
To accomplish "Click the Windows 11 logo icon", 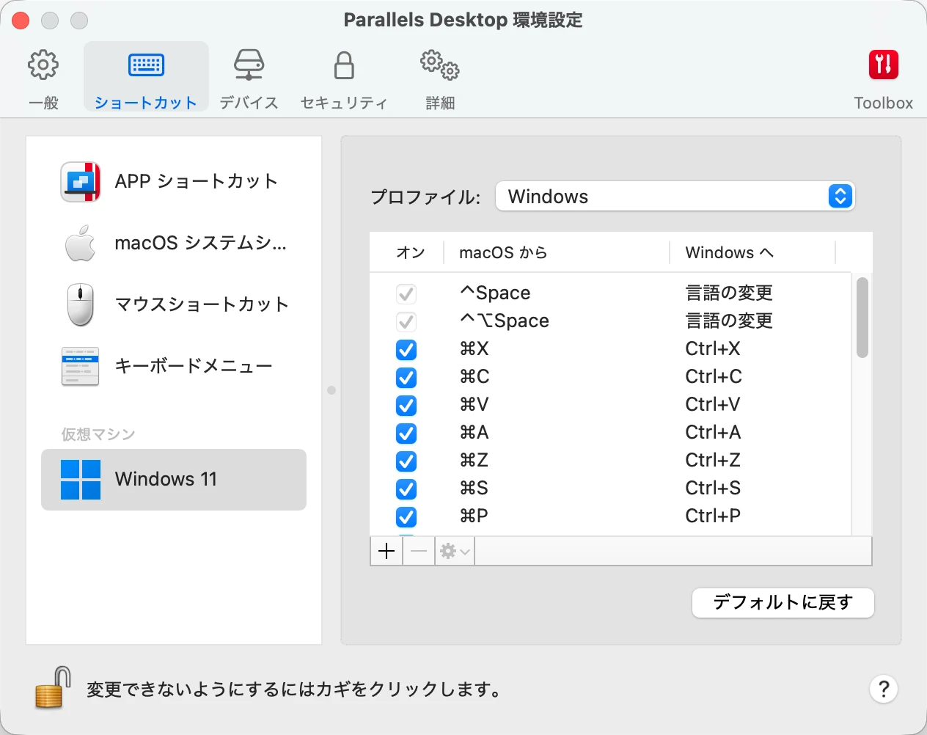I will point(80,480).
